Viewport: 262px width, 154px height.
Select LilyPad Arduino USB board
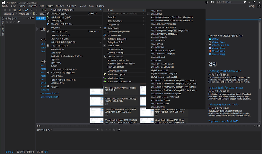(175, 70)
